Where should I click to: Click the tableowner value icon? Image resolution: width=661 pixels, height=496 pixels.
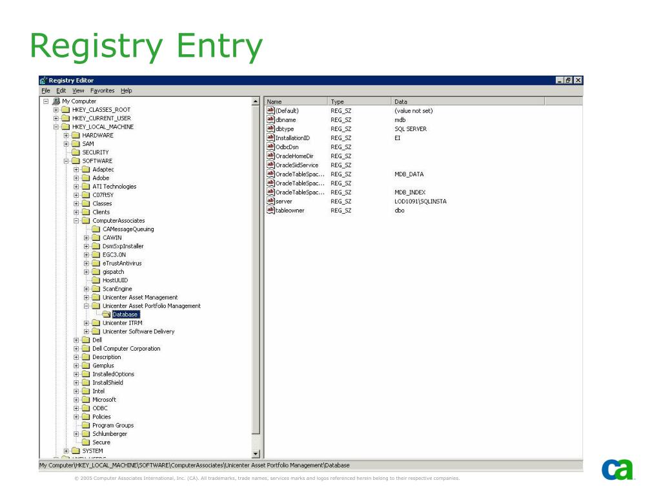click(x=270, y=211)
